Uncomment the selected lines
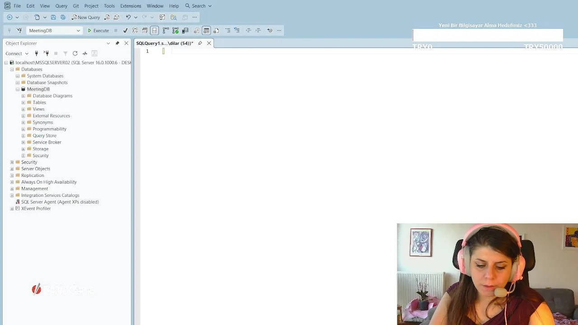Image resolution: width=578 pixels, height=325 pixels. (x=237, y=30)
